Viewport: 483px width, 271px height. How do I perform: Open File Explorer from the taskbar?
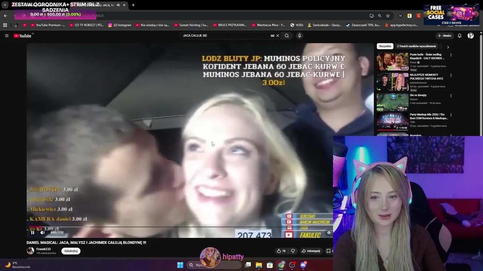click(x=259, y=265)
